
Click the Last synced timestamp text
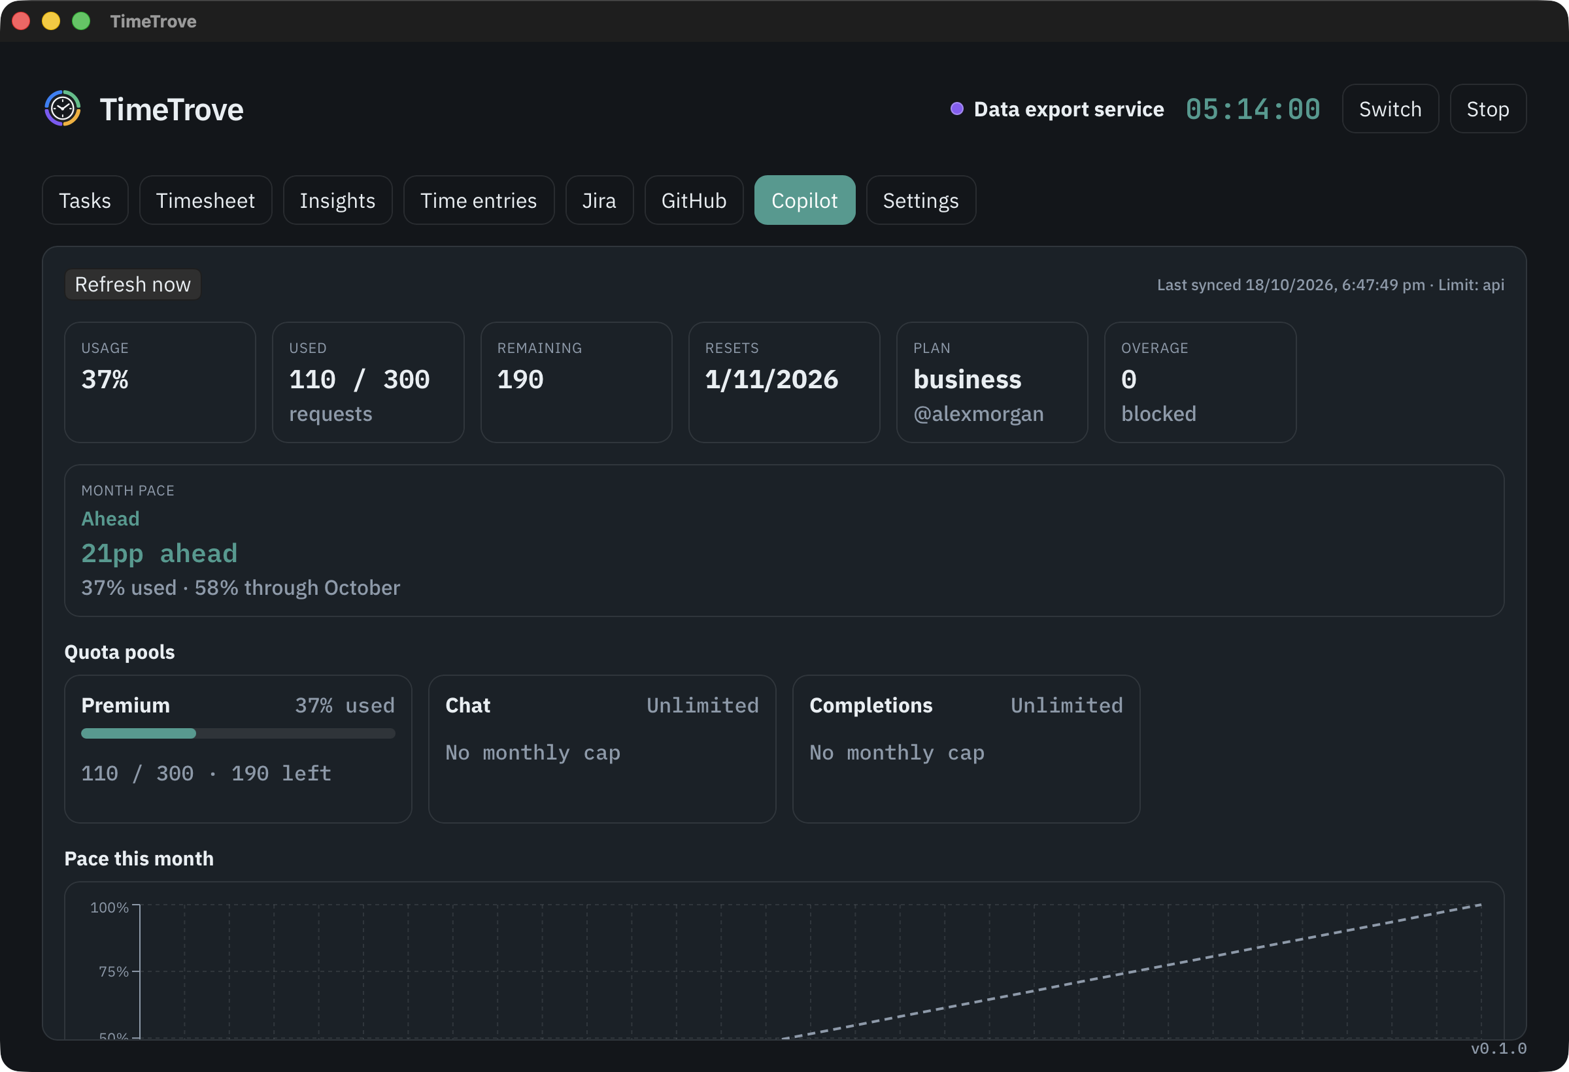point(1330,284)
